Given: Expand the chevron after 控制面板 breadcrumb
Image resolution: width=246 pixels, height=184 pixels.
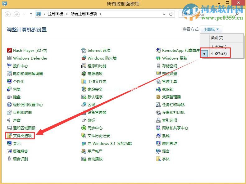Looking at the screenshot, I should coord(67,14).
